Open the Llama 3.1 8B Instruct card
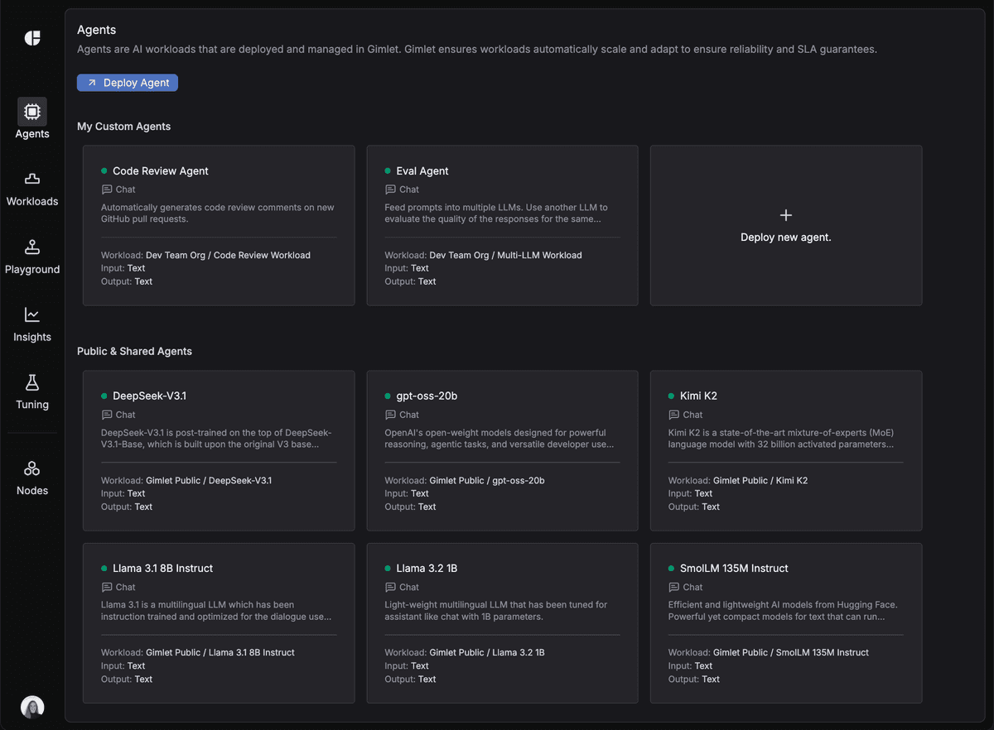This screenshot has width=994, height=730. click(x=218, y=622)
